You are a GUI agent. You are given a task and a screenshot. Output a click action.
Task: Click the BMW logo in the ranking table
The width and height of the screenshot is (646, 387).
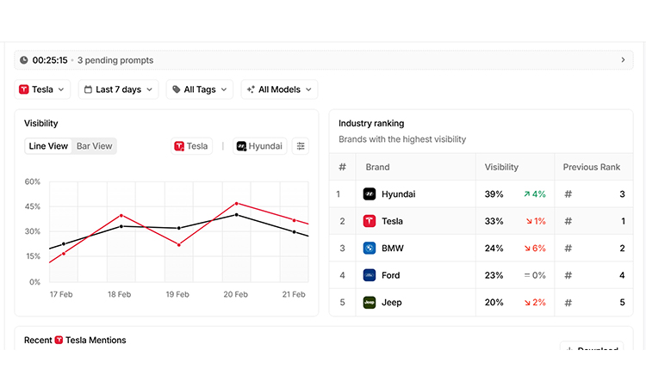click(370, 248)
